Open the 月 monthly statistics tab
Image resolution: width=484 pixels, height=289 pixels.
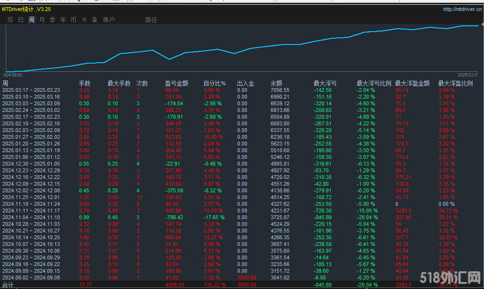click(42, 20)
